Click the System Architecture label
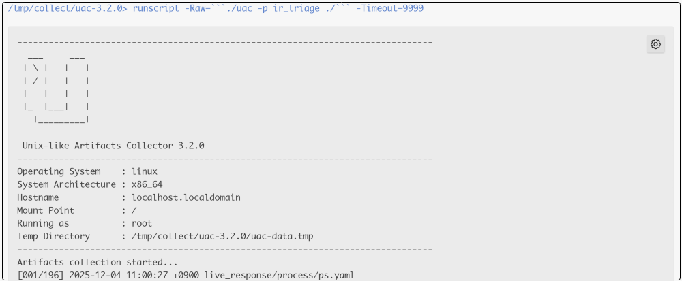The width and height of the screenshot is (682, 281). point(66,184)
